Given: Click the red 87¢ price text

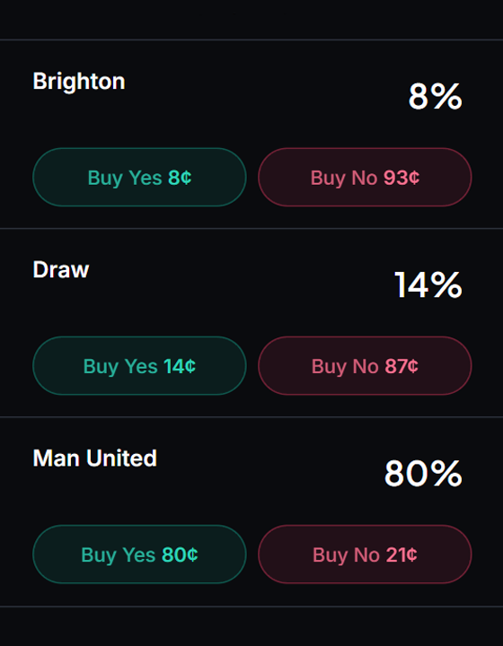Looking at the screenshot, I should 402,366.
